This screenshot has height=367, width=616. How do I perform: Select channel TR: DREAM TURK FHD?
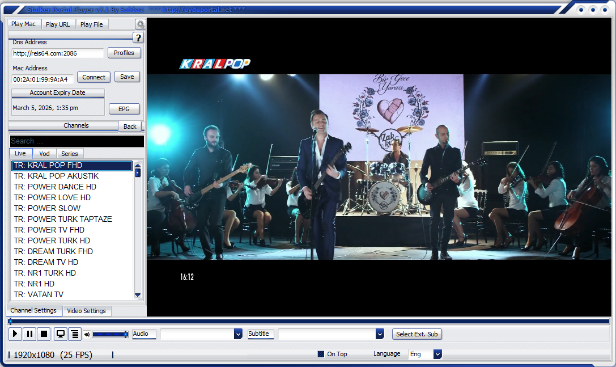pos(72,251)
